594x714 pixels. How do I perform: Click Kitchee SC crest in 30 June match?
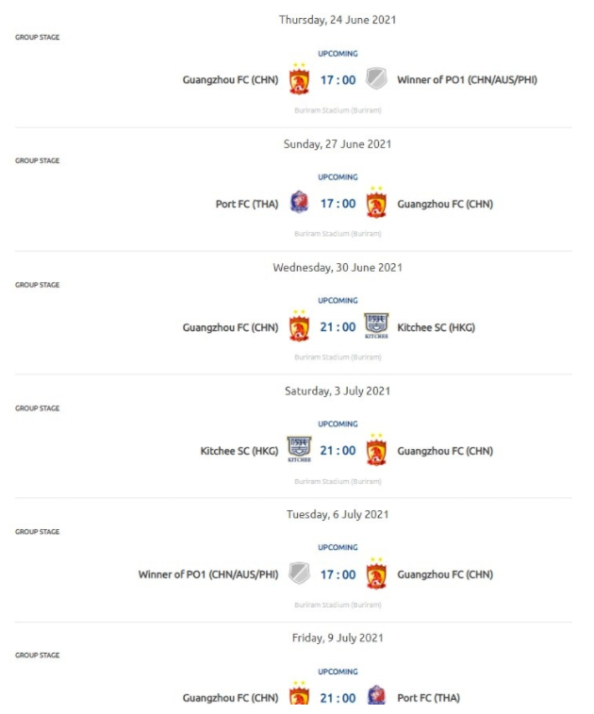pos(376,325)
